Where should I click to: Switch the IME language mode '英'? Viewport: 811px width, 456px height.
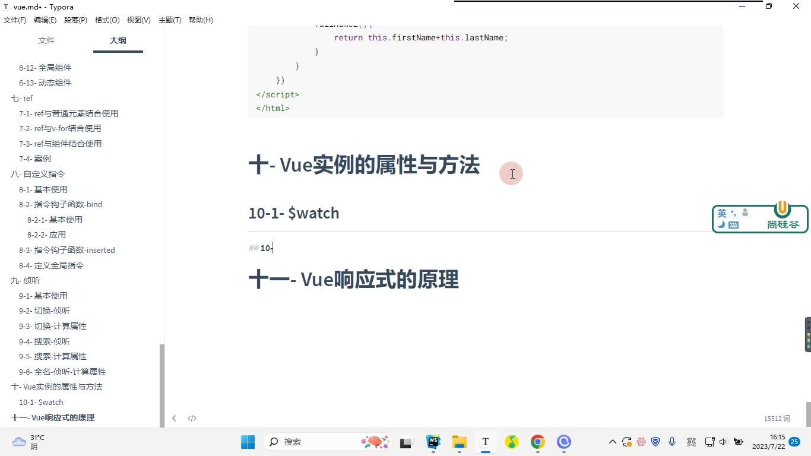coord(722,213)
